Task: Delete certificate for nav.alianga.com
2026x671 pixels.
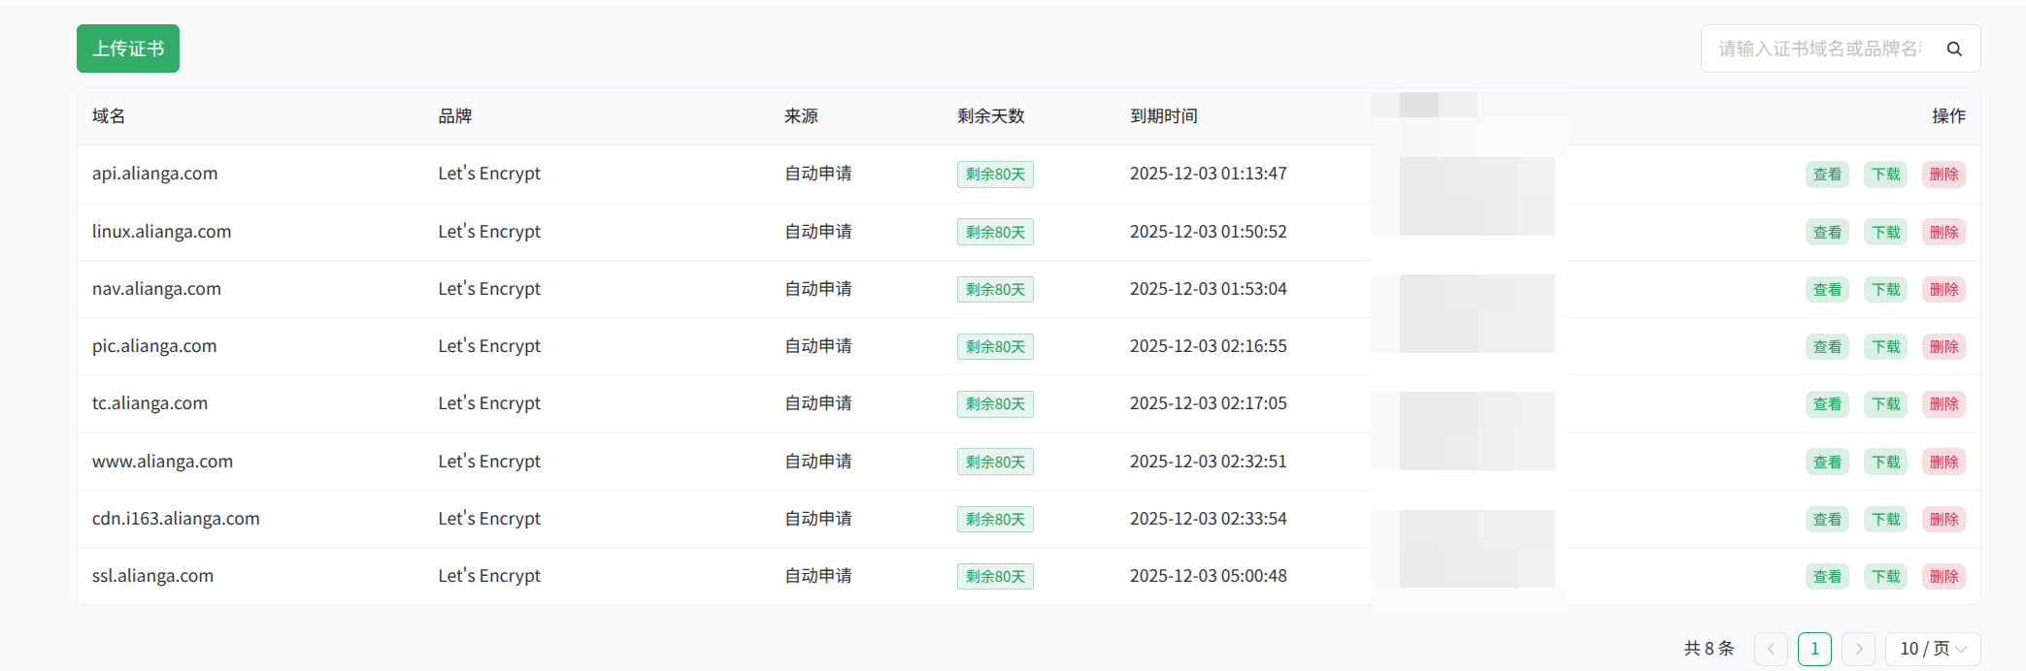Action: coord(1943,290)
